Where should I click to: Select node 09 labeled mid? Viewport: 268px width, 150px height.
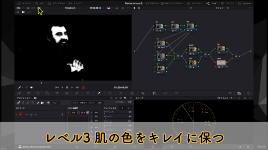(x=193, y=64)
